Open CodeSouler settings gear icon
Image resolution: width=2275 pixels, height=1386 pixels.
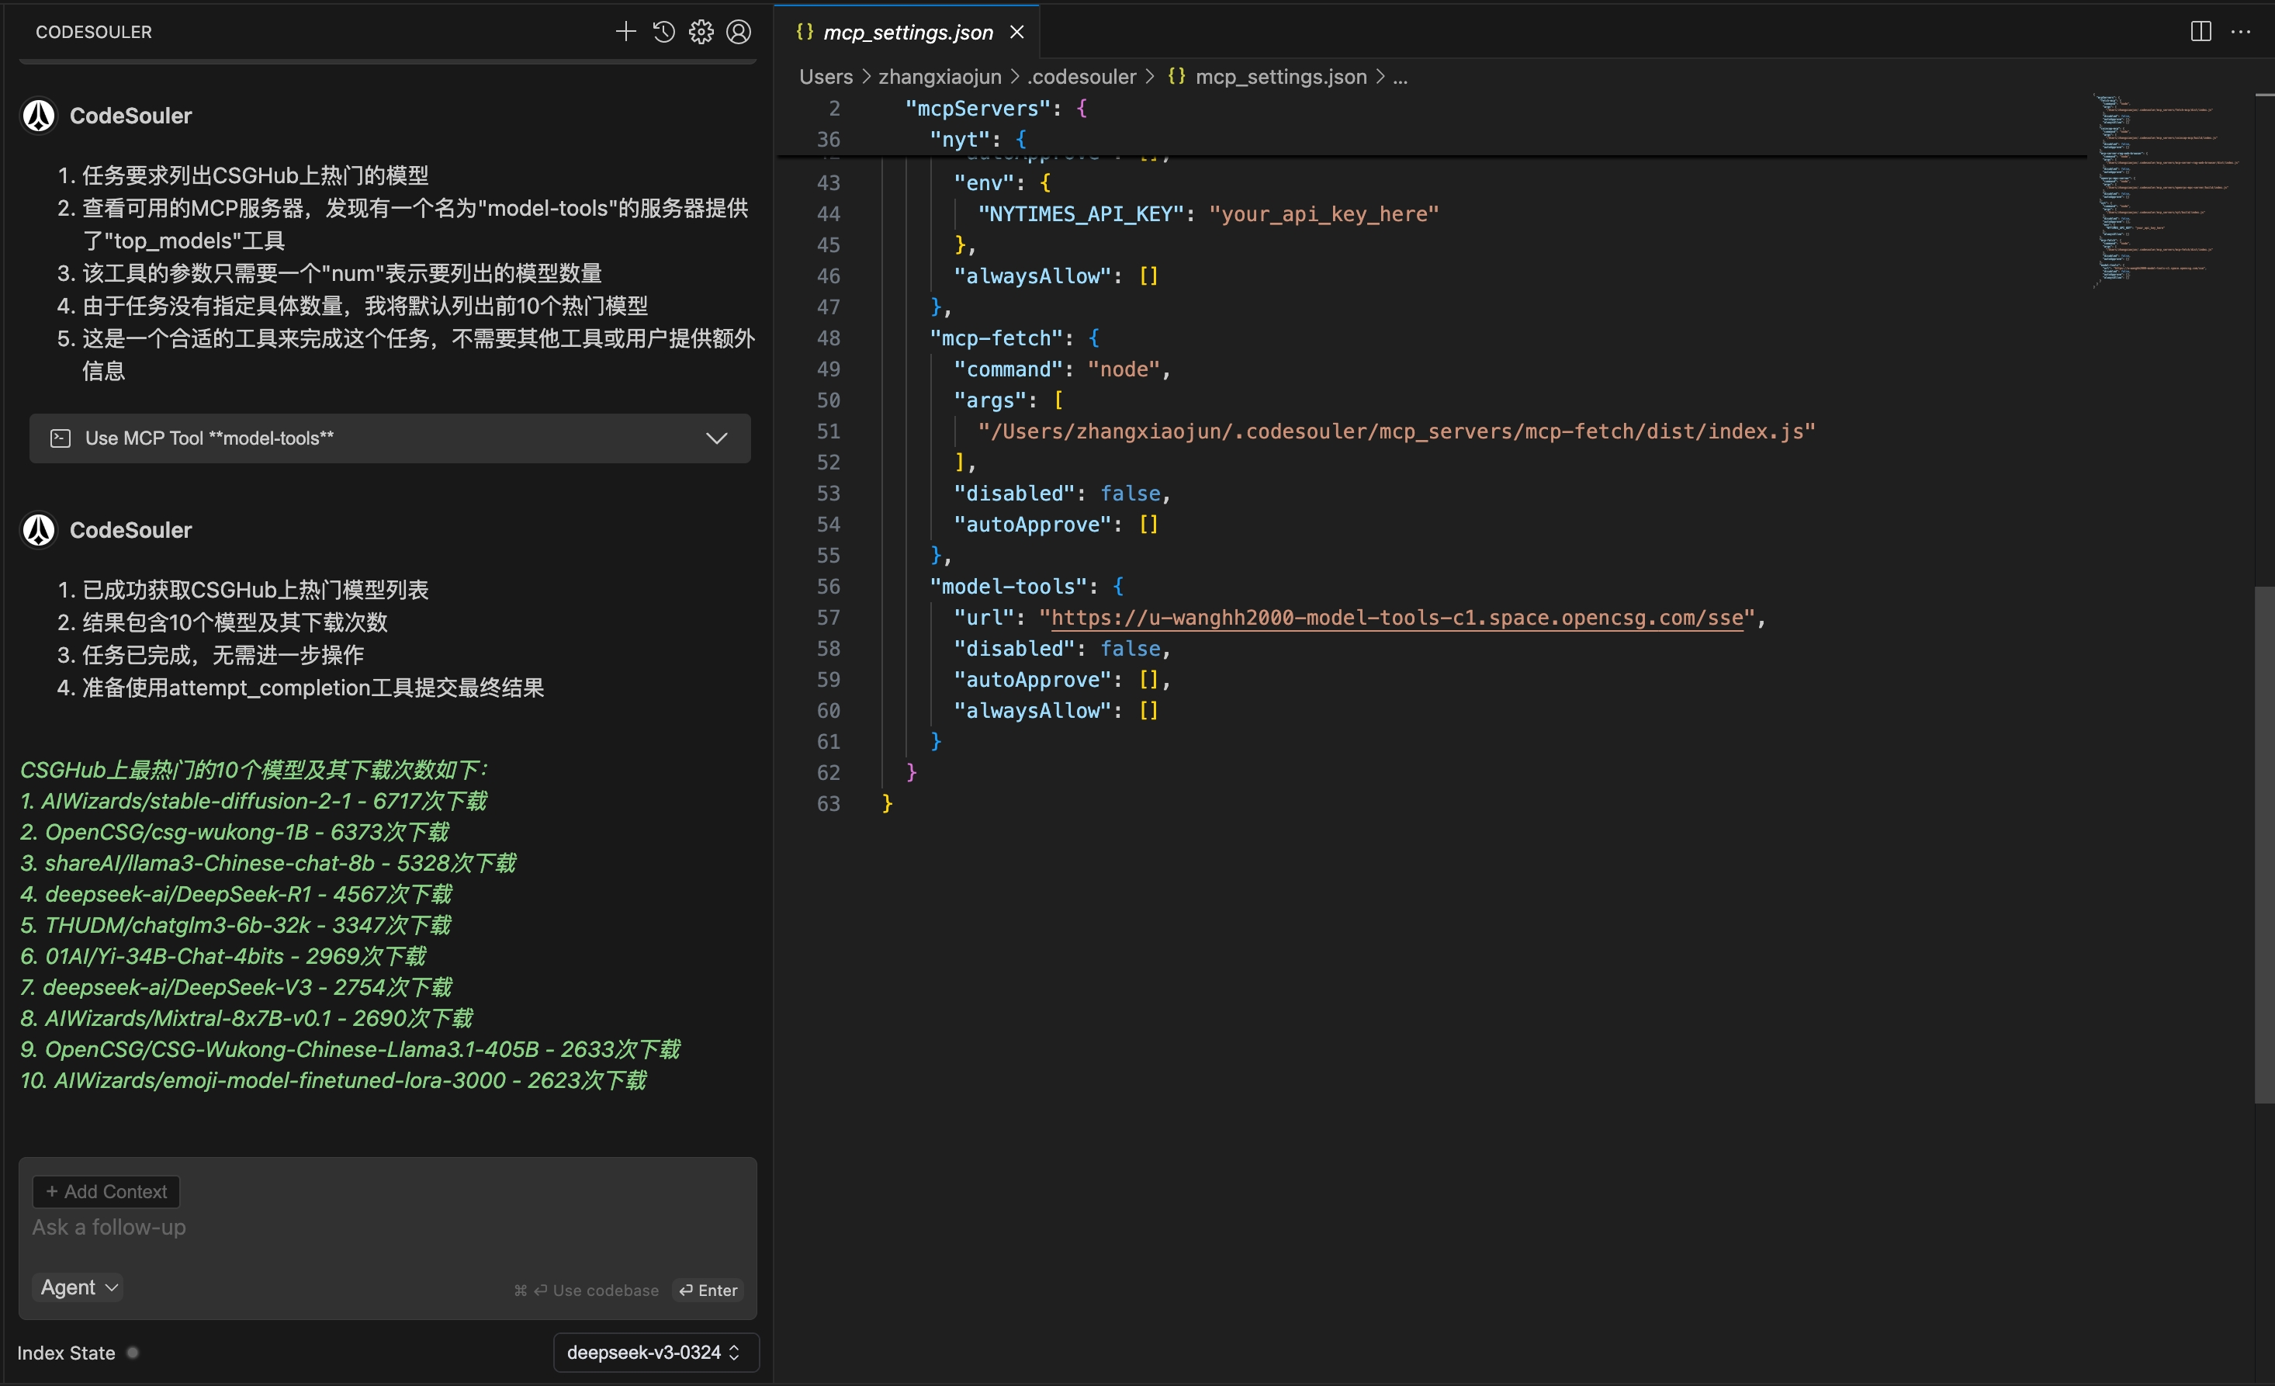[701, 33]
